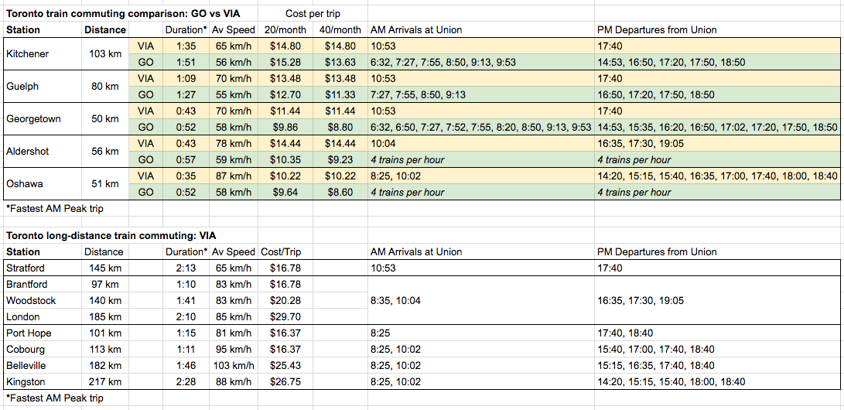The image size is (844, 410).
Task: Click merged cell with arrivals 8:35, 10:04
Action: [480, 300]
